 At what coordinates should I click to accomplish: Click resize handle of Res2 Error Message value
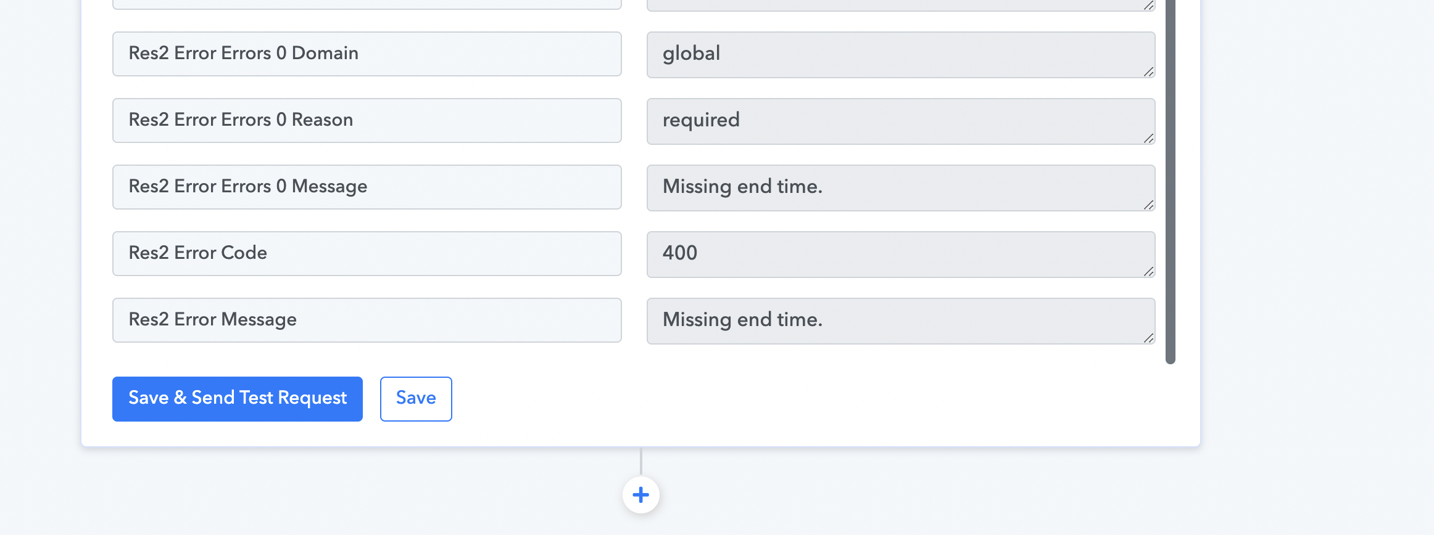click(1148, 338)
